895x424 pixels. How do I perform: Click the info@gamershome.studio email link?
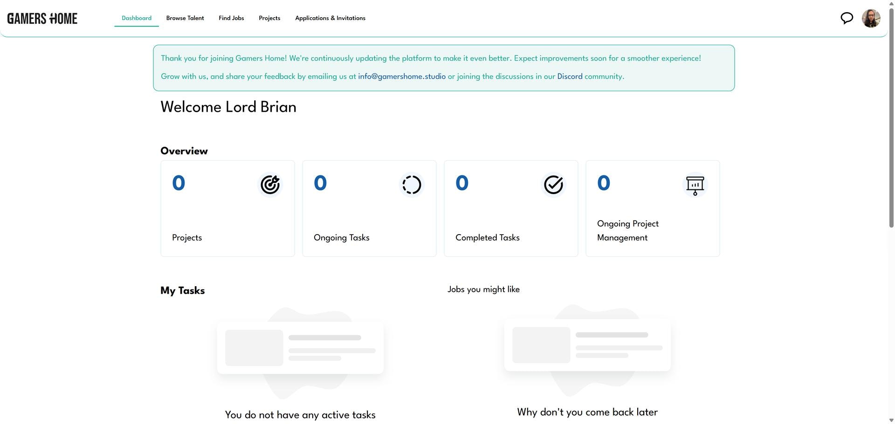(402, 76)
